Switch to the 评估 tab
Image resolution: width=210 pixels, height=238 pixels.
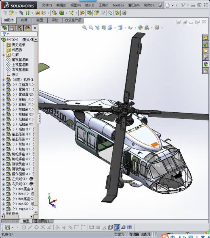coord(55,20)
